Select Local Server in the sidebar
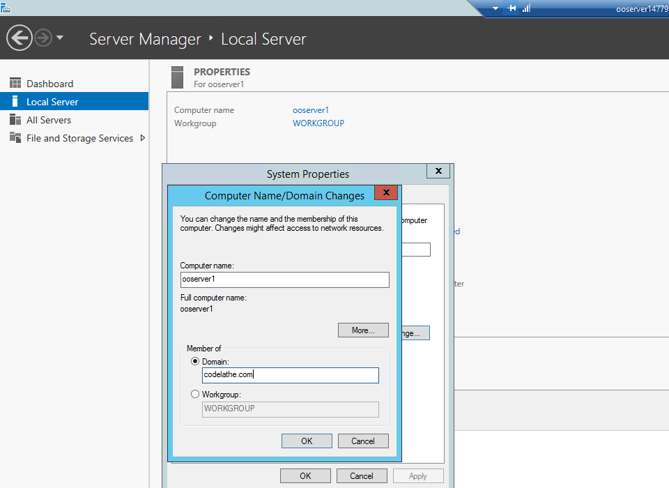Viewport: 669px width, 488px height. click(52, 102)
